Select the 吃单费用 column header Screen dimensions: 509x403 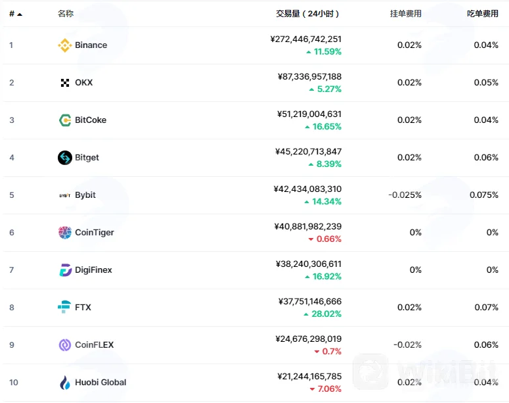click(482, 14)
